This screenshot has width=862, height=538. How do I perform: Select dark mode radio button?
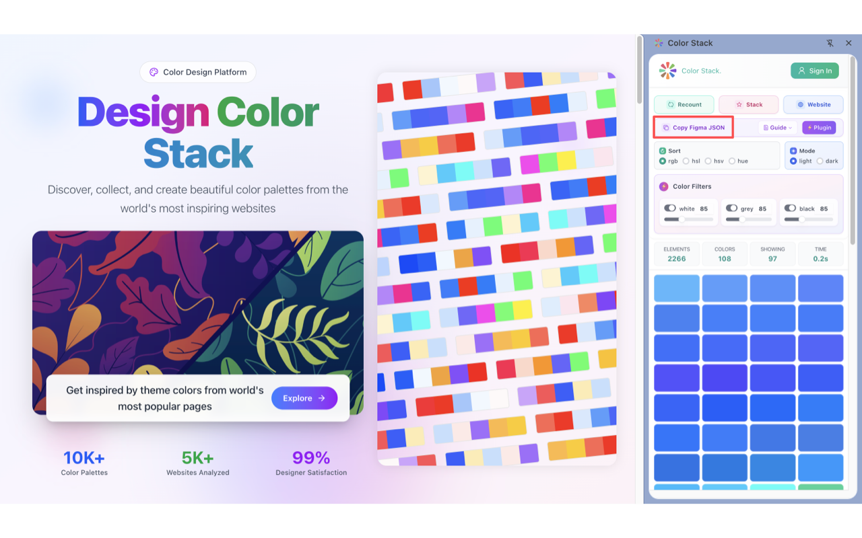tap(820, 161)
